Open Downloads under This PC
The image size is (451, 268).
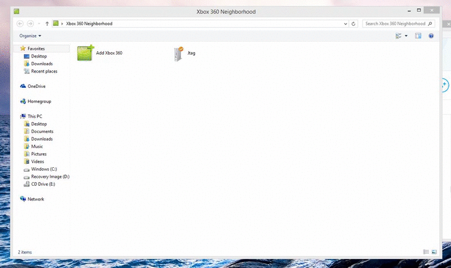(x=42, y=139)
